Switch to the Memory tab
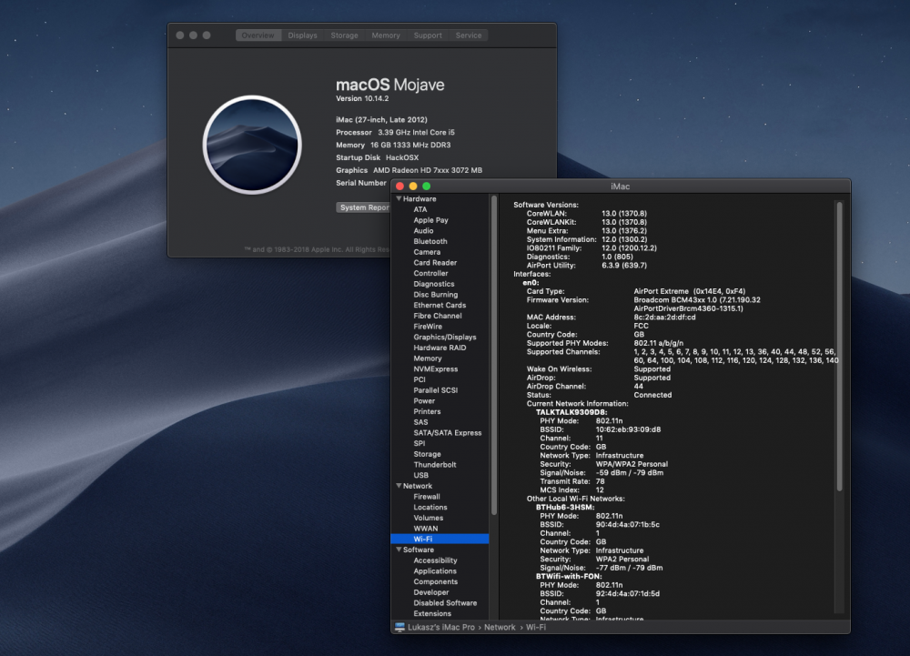This screenshot has height=656, width=910. point(385,35)
